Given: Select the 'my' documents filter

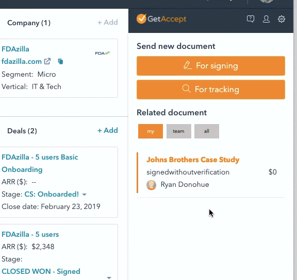Looking at the screenshot, I should (151, 131).
